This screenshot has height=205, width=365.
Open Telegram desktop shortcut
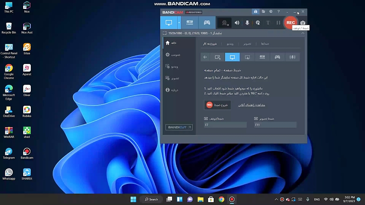pyautogui.click(x=9, y=154)
